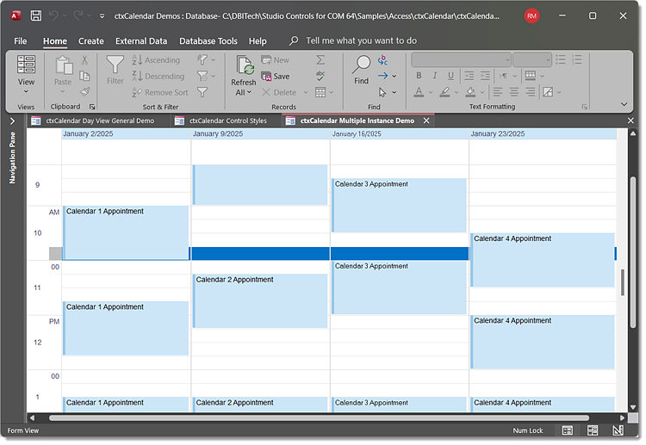Click the Numbering list icon

coord(577,59)
